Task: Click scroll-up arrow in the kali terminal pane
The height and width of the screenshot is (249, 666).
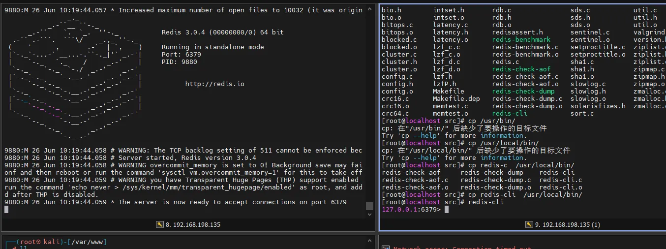Action: tap(370, 242)
